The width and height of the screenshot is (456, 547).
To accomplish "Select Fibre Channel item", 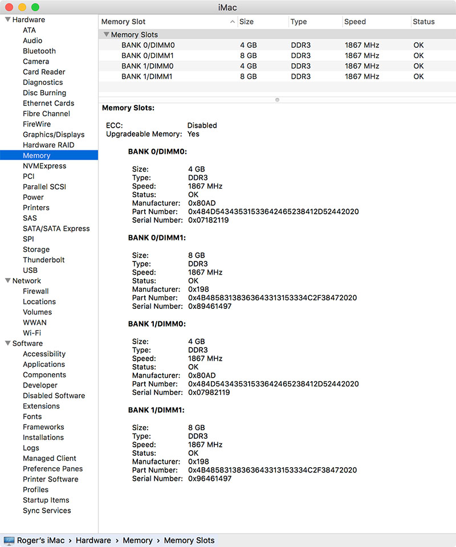I will (x=46, y=114).
